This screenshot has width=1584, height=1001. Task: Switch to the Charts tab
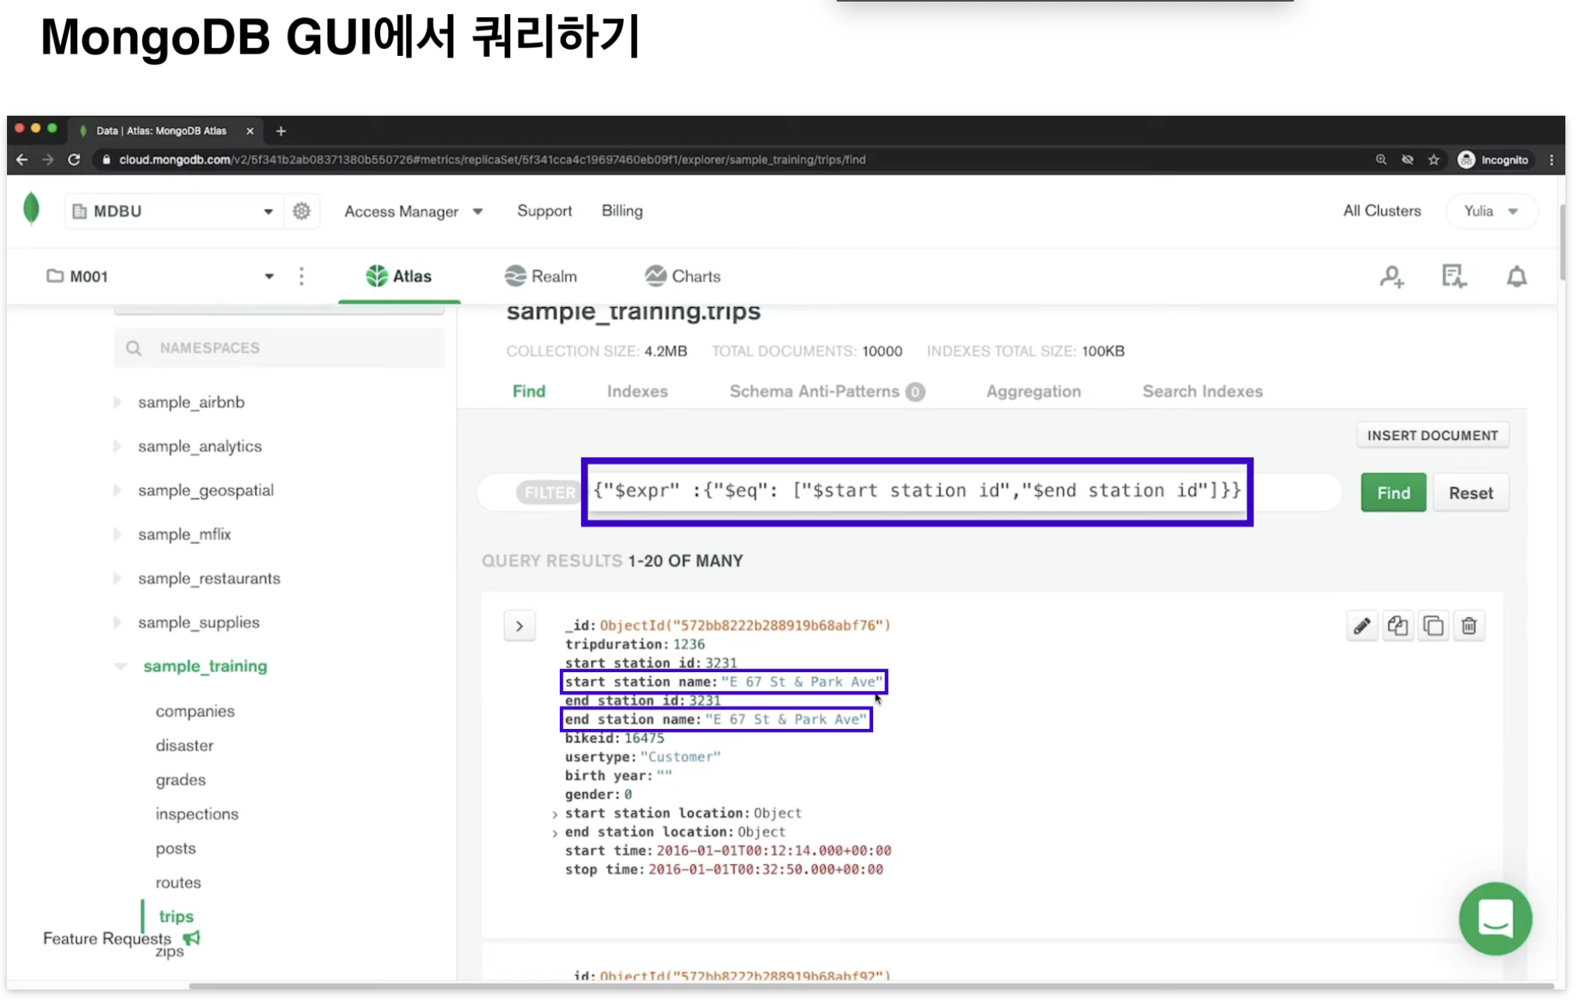(x=683, y=277)
